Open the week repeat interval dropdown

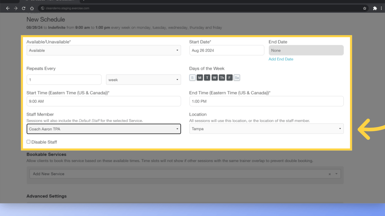143,80
